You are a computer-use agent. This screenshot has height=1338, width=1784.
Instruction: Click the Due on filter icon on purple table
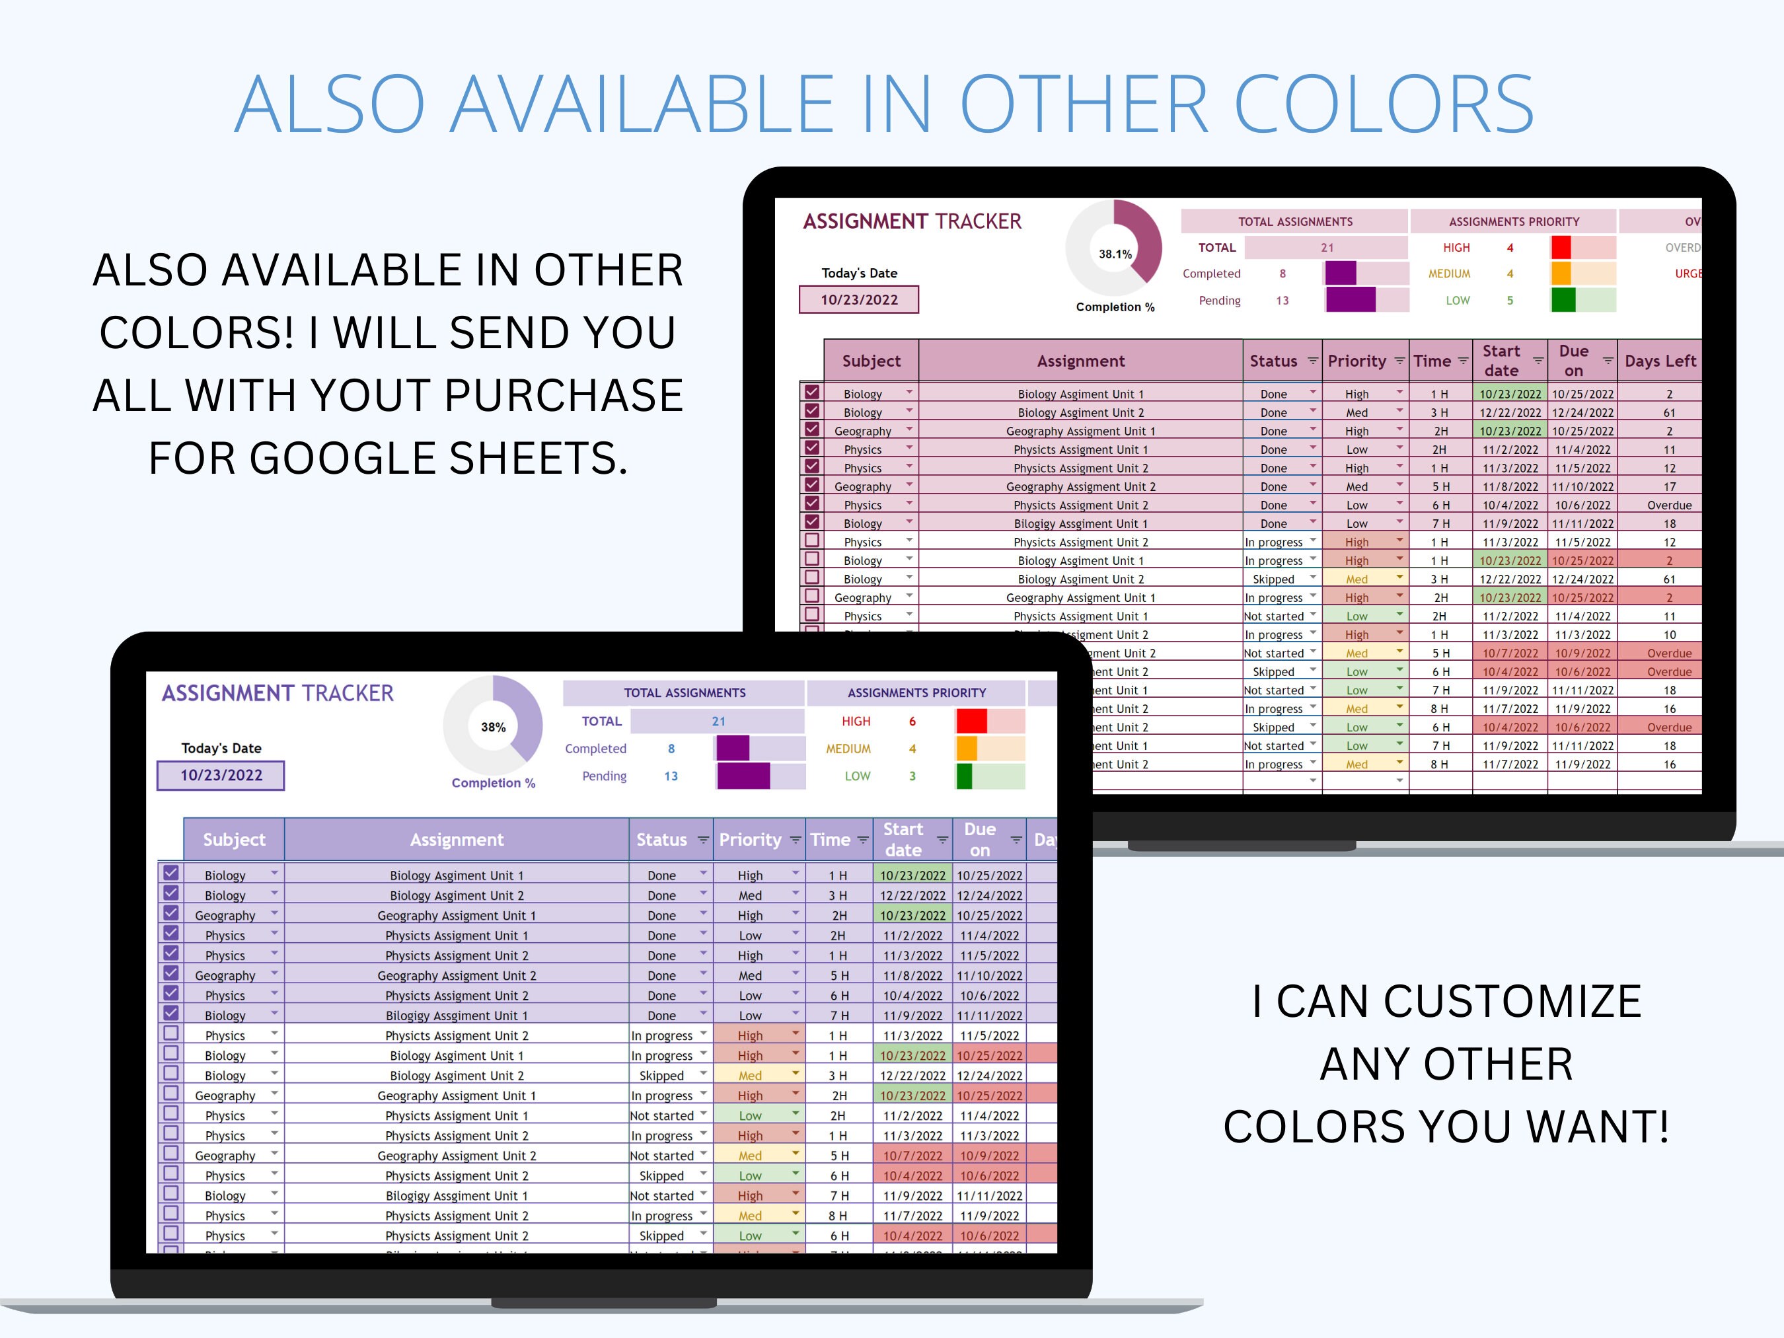click(1017, 840)
